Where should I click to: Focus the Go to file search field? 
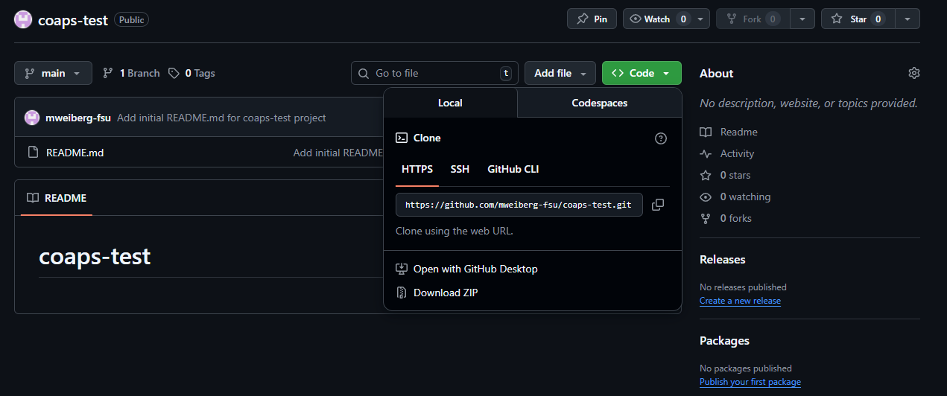tap(434, 73)
